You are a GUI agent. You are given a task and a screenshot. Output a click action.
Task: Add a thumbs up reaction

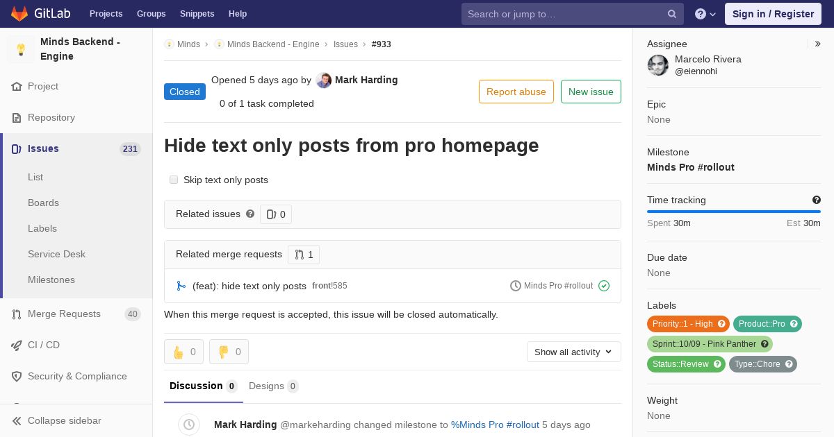tap(183, 352)
